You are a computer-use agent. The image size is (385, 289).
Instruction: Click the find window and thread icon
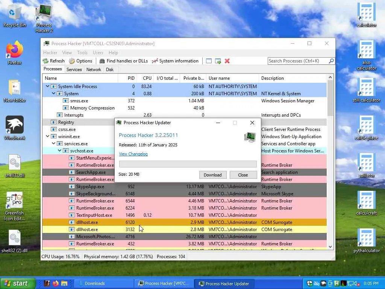click(218, 61)
